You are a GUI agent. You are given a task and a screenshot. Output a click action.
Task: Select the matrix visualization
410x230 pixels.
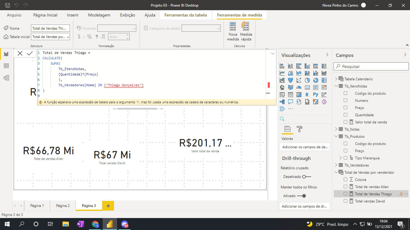click(299, 95)
